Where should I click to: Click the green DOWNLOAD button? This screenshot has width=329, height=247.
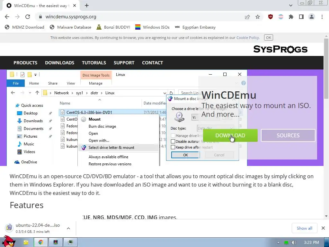(230, 135)
